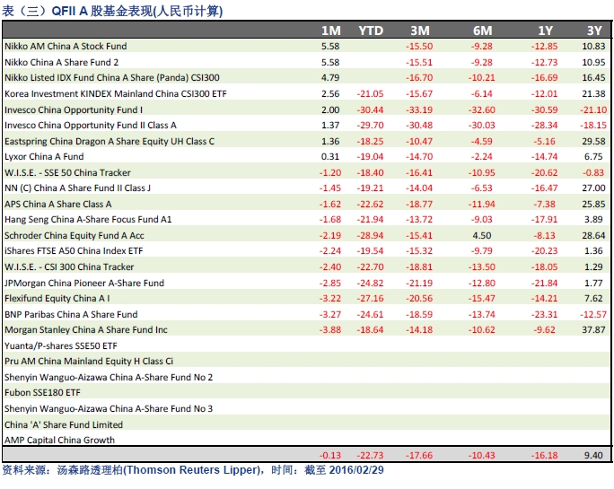Viewport: 614px width, 489px height.
Task: Click the 3Y value -12.57 in the BNP Paribas row
Action: point(593,314)
